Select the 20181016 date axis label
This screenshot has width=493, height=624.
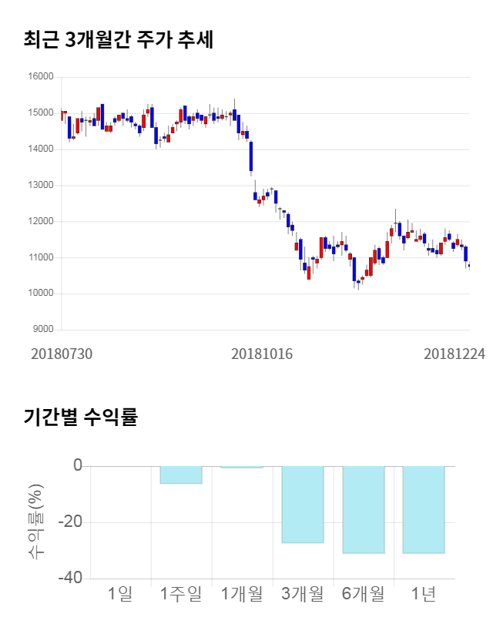click(263, 354)
